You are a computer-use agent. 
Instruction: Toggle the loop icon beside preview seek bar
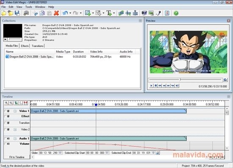point(225,80)
